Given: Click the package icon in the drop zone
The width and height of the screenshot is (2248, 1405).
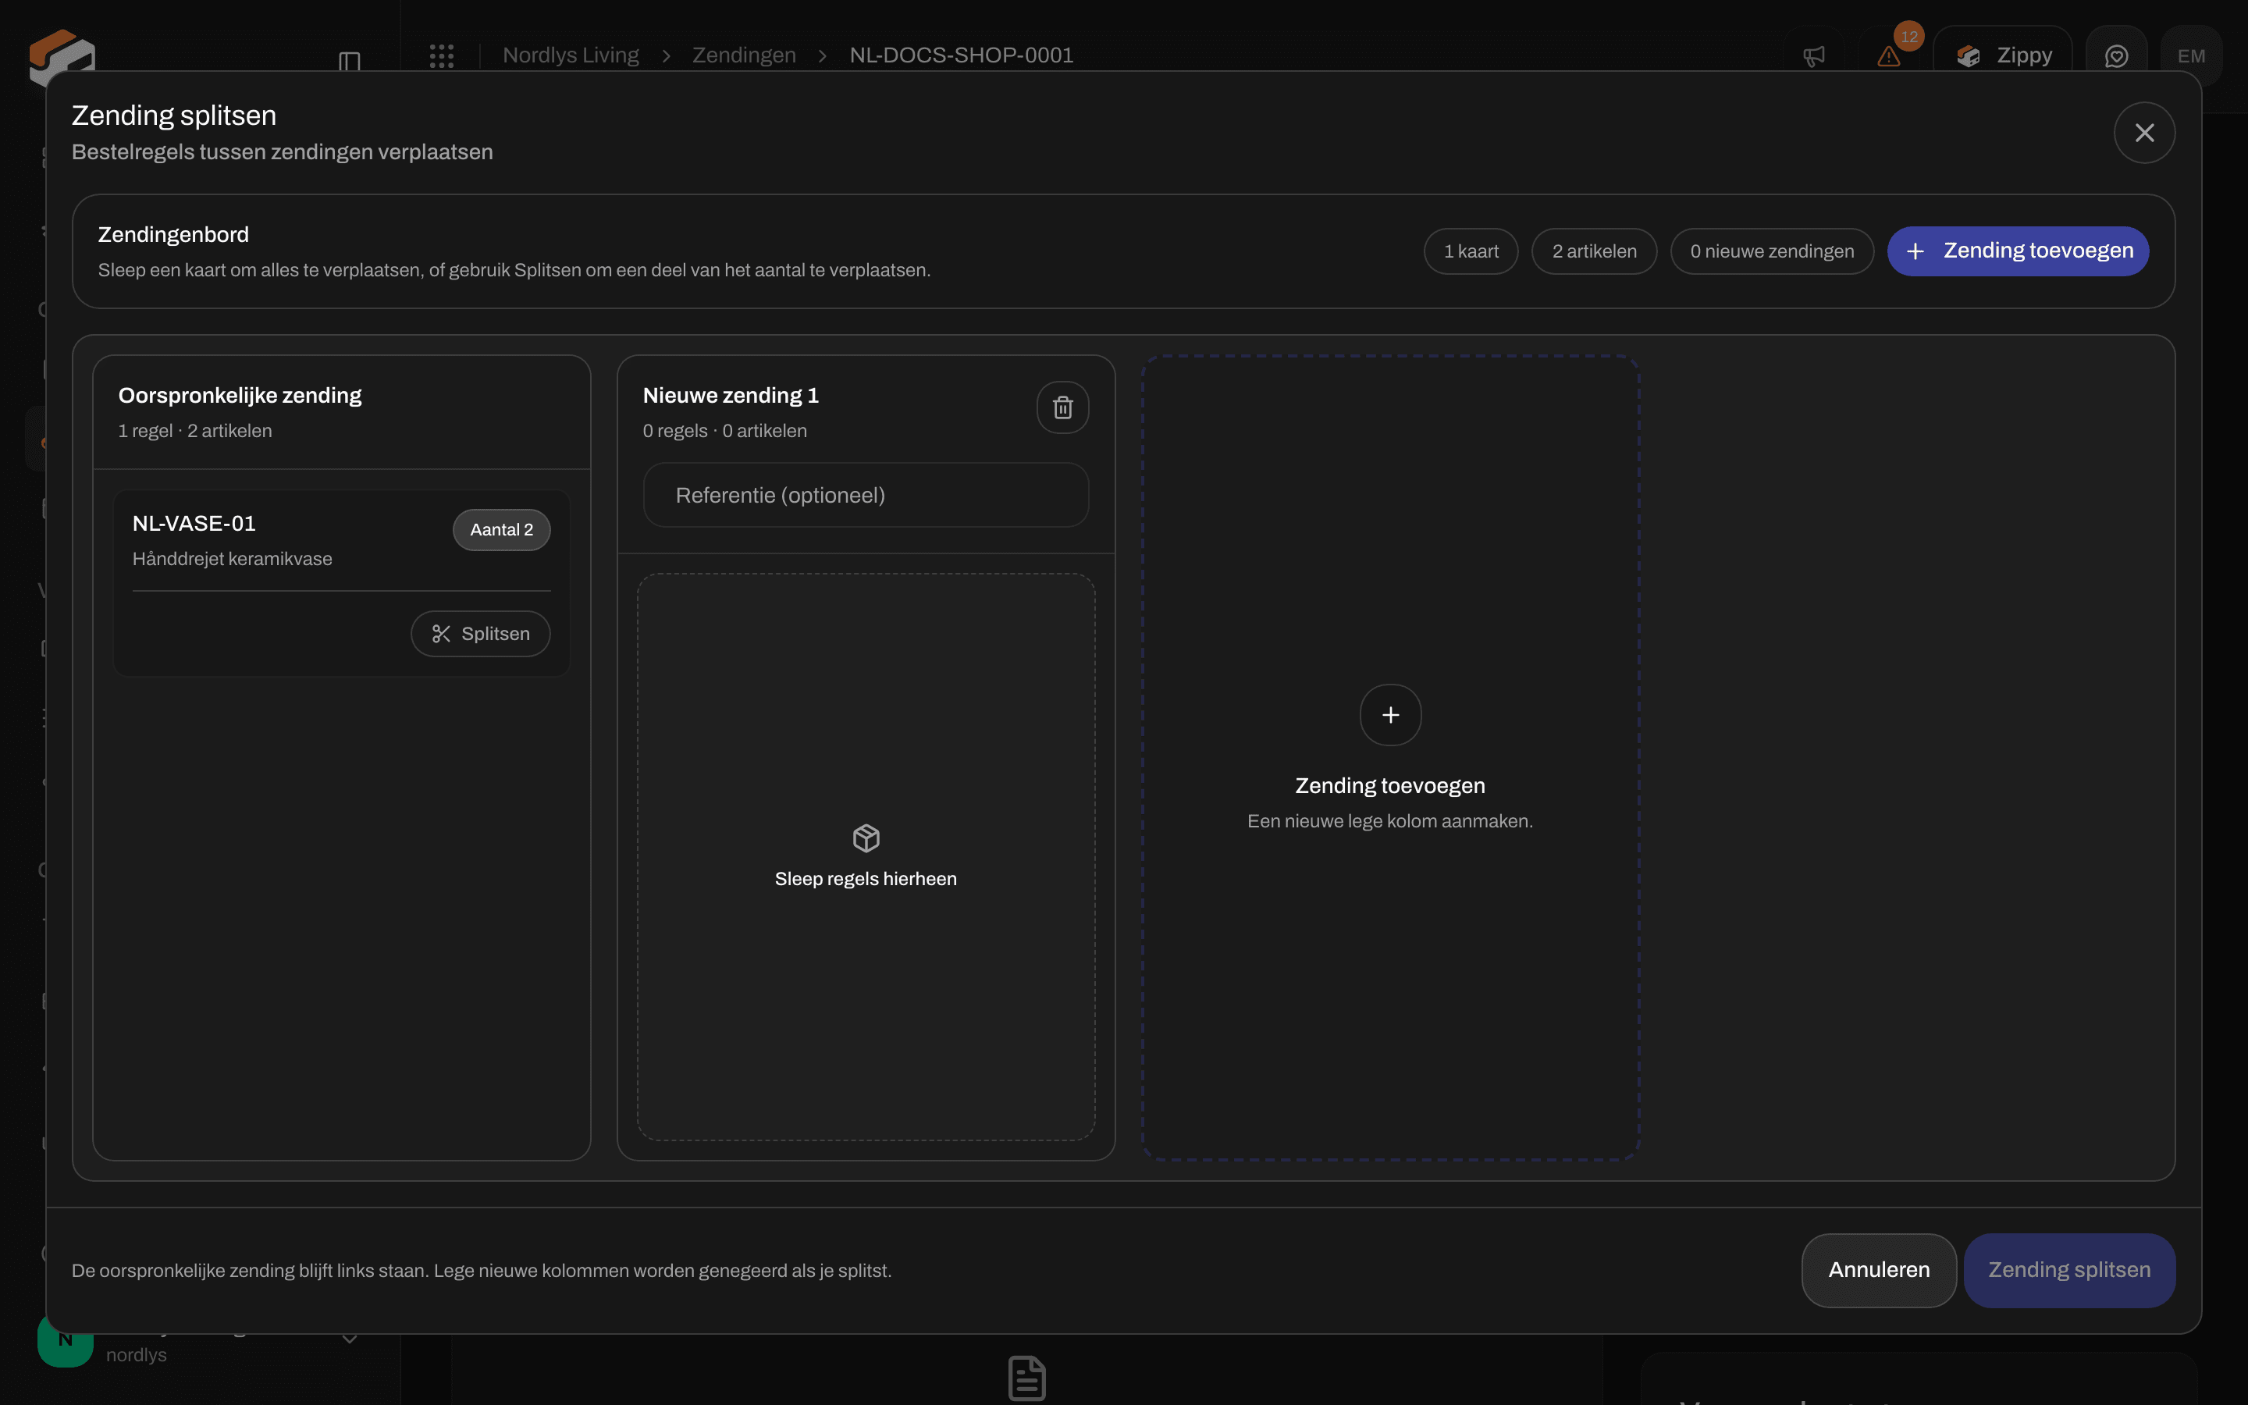Looking at the screenshot, I should 866,838.
